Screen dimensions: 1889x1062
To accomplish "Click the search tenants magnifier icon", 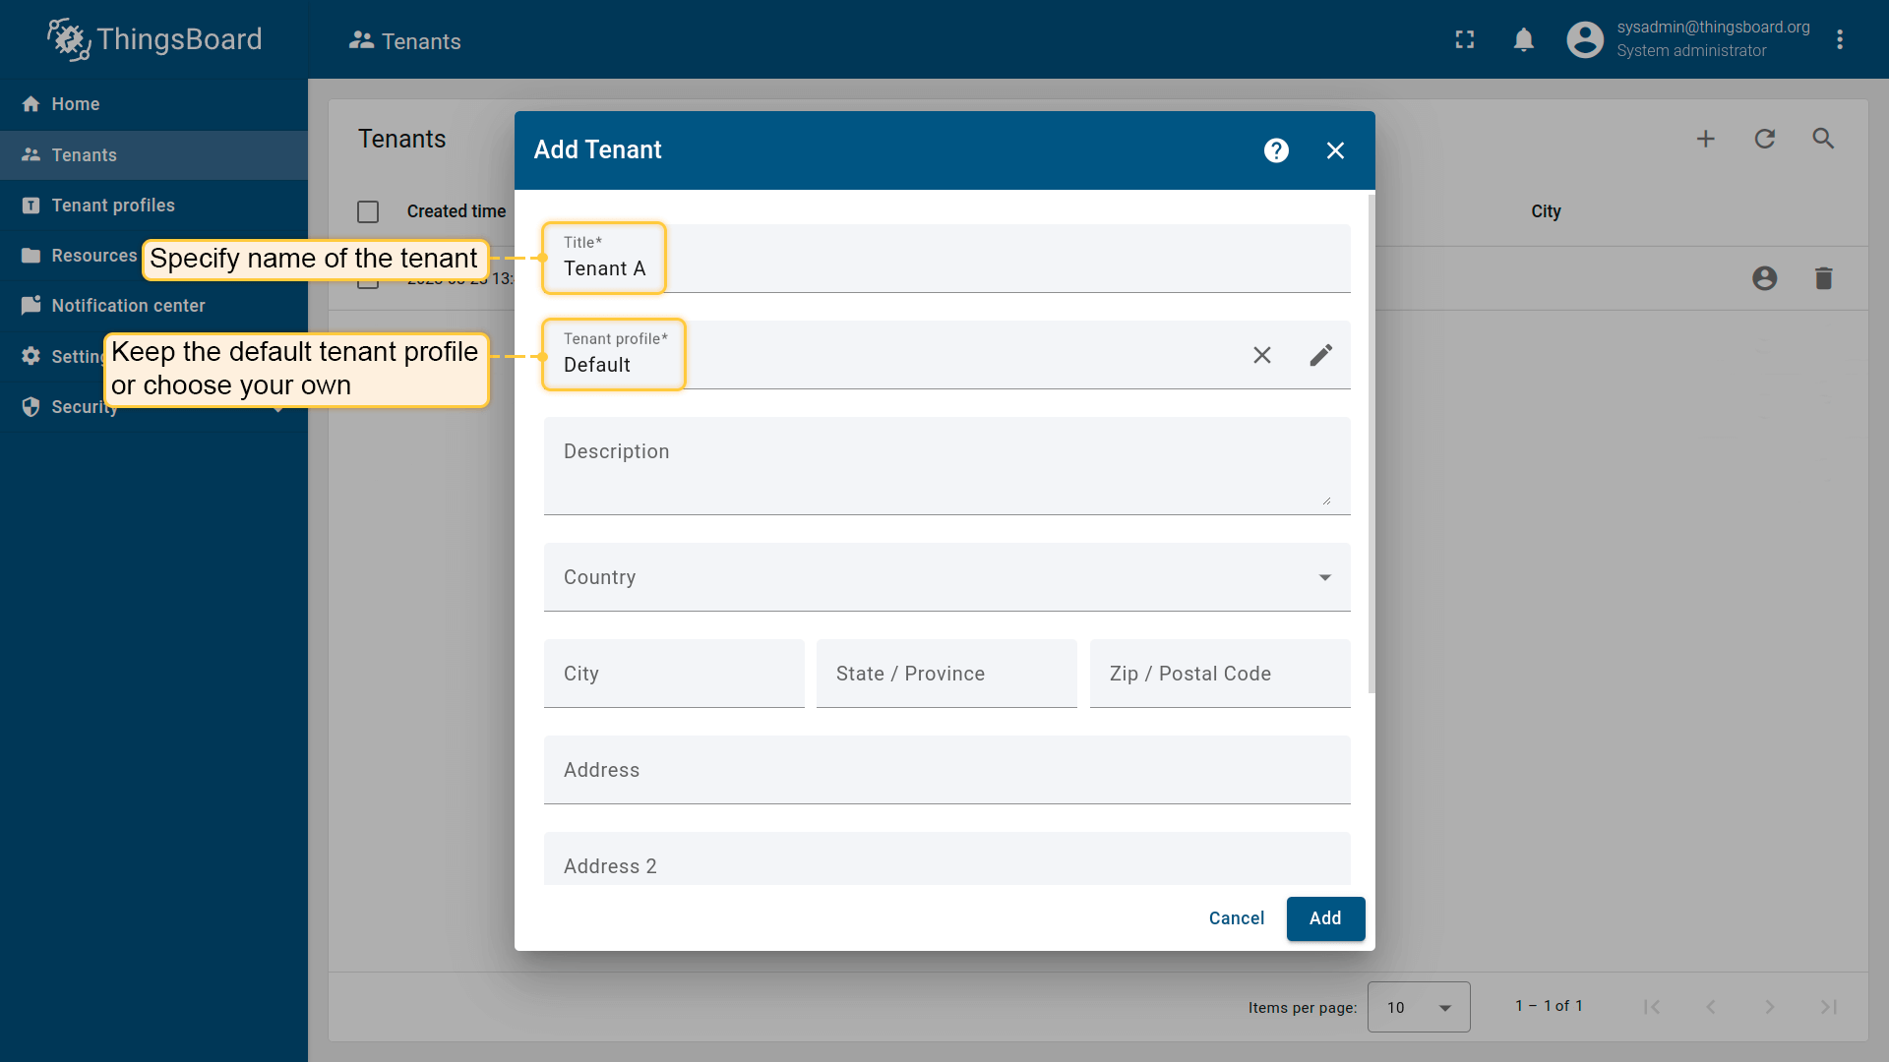I will click(x=1822, y=139).
